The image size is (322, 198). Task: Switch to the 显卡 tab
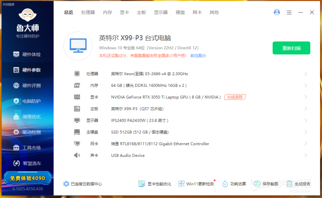(x=124, y=12)
